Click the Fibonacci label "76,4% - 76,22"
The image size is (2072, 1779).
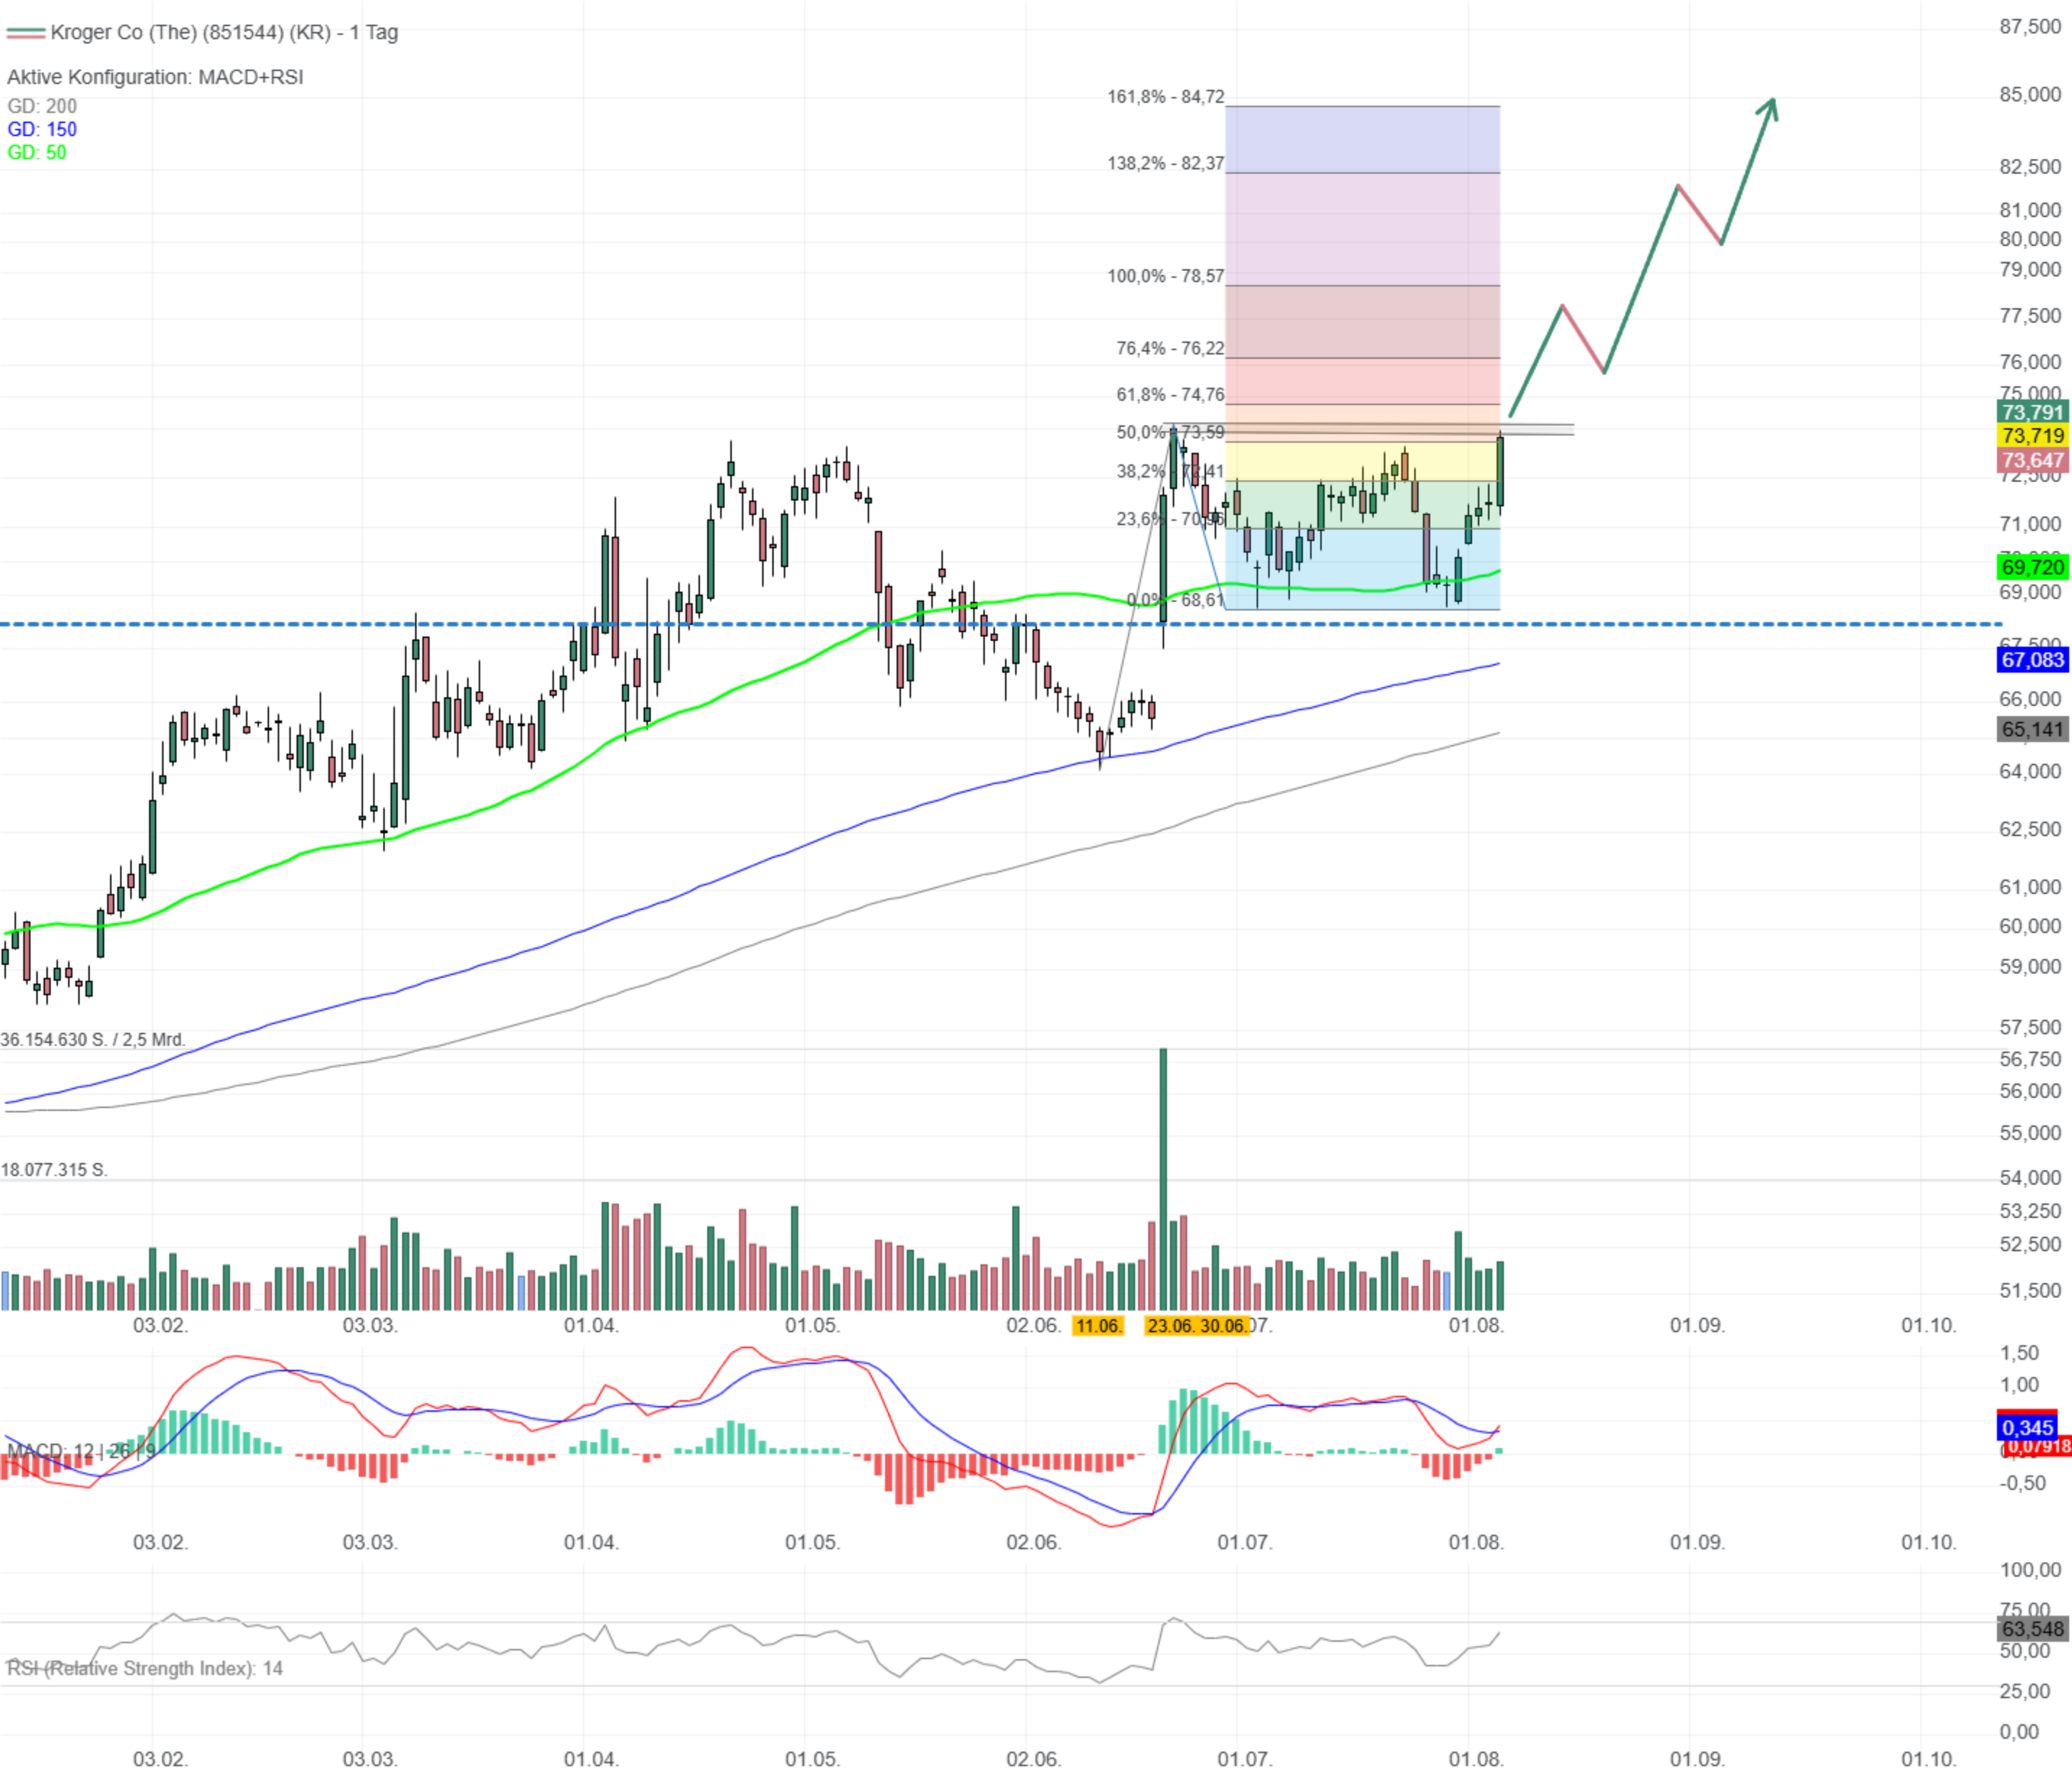[x=1170, y=348]
